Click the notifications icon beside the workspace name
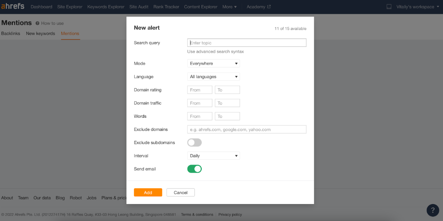The width and height of the screenshot is (443, 221). coord(389,7)
